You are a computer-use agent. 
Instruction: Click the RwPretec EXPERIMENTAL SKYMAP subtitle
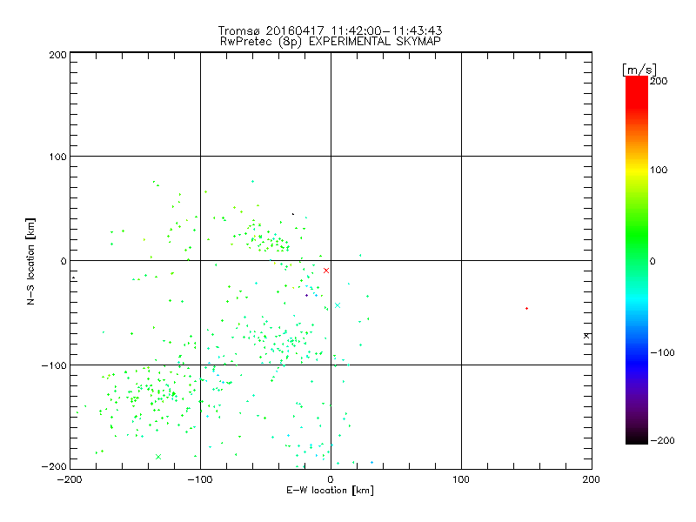point(331,42)
